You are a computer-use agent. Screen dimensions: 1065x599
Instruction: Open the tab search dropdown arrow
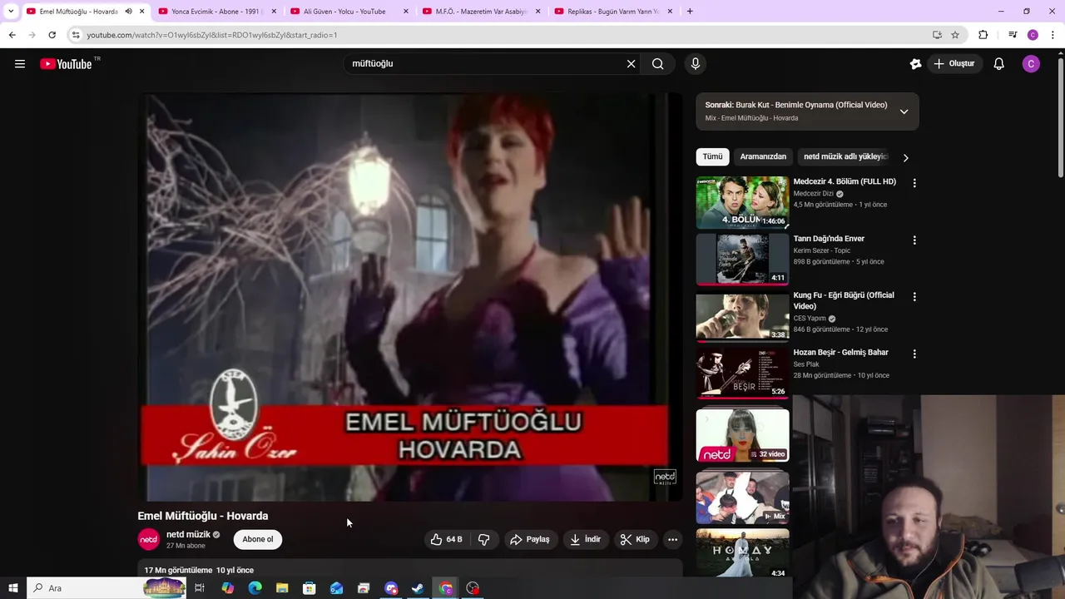pyautogui.click(x=11, y=12)
